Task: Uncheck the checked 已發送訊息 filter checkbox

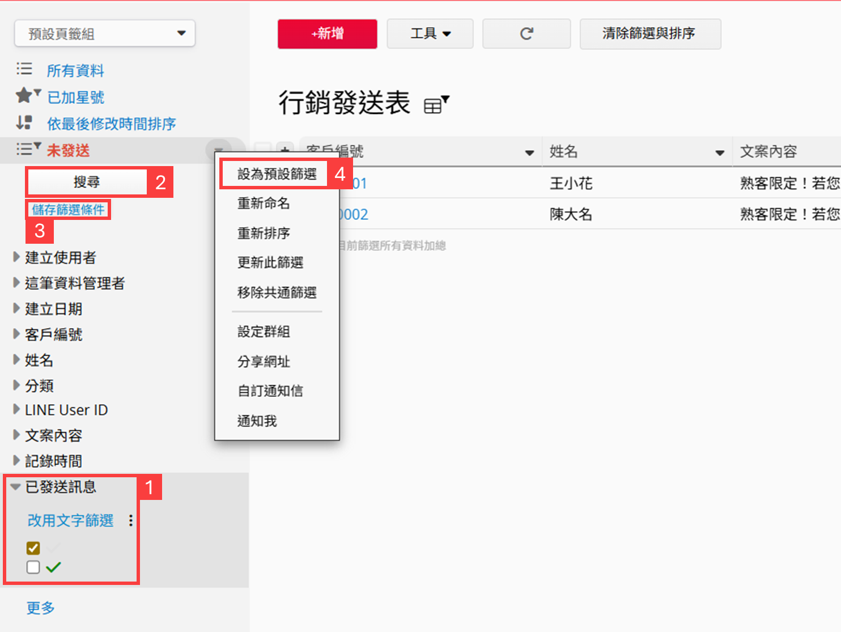Action: coord(33,548)
